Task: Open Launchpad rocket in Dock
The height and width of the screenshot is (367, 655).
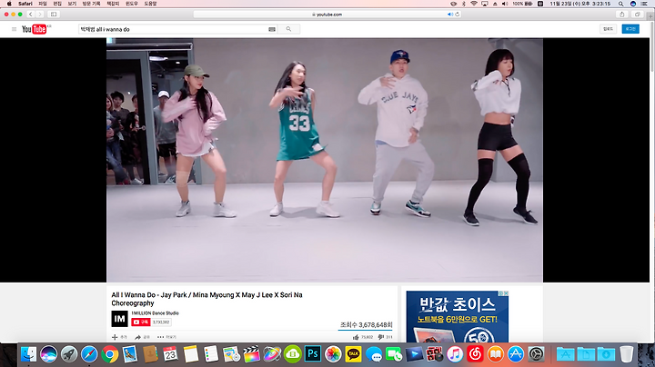Action: point(69,354)
